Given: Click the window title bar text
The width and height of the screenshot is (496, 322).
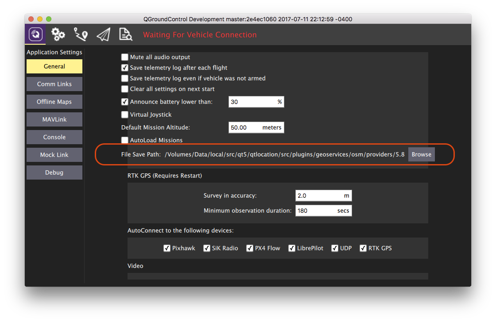Looking at the screenshot, I should (248, 19).
